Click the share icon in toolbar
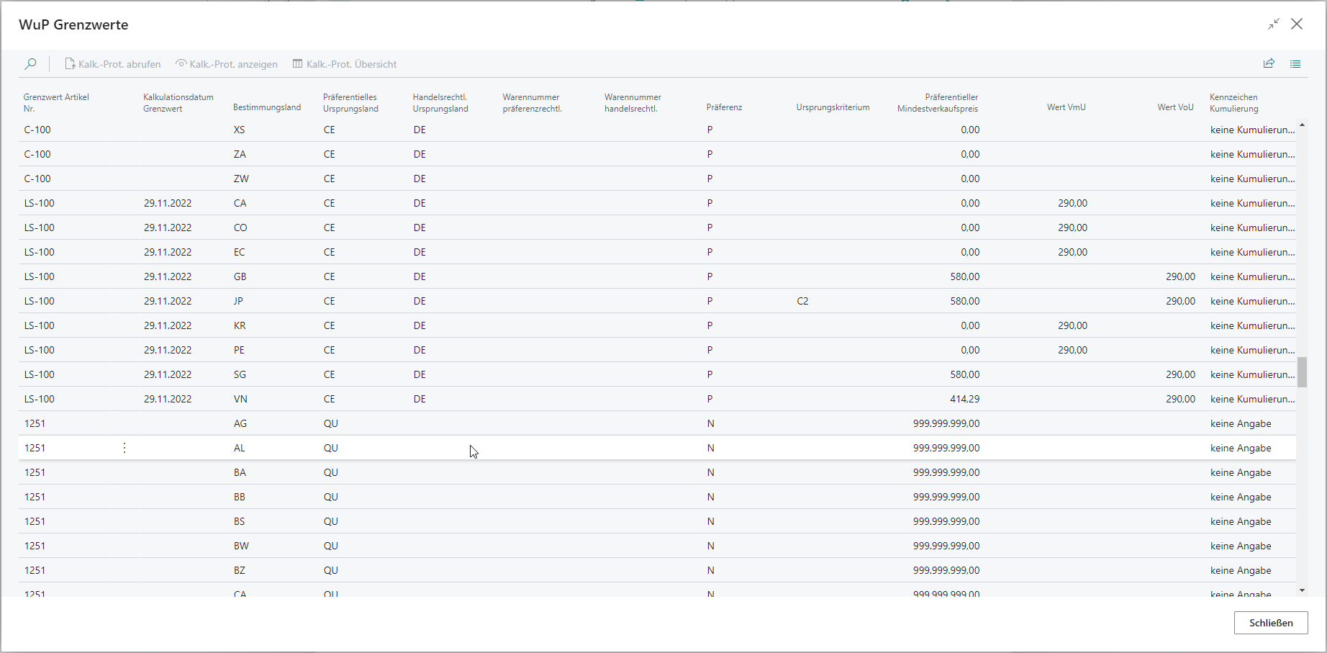The height and width of the screenshot is (653, 1327). 1269,63
